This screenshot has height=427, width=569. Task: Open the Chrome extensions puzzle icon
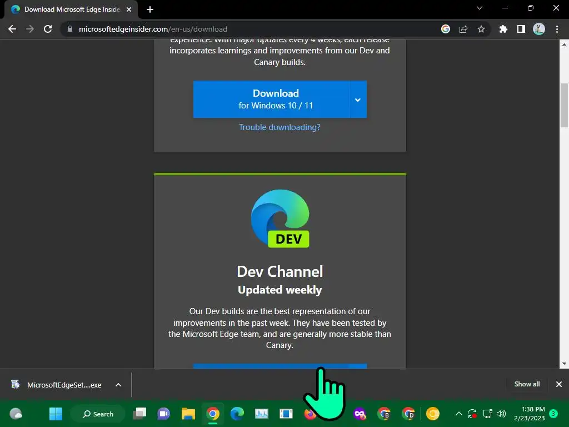click(x=503, y=29)
